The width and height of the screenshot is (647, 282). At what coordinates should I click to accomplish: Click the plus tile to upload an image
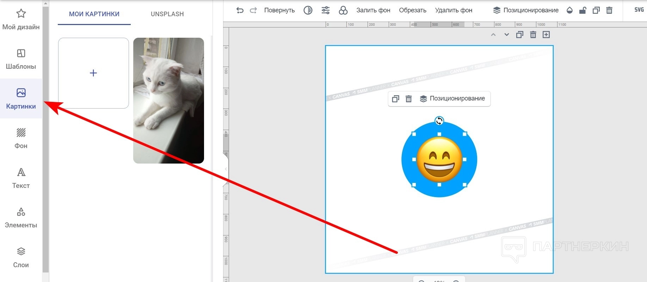[93, 73]
